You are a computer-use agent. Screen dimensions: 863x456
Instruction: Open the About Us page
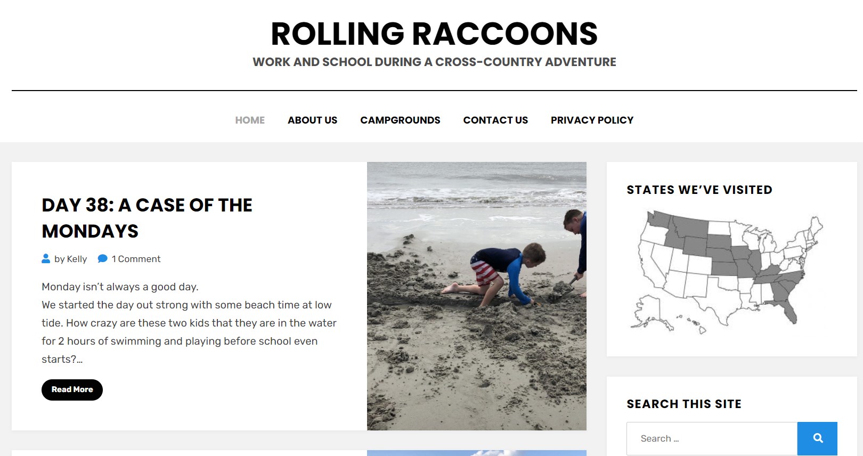312,120
